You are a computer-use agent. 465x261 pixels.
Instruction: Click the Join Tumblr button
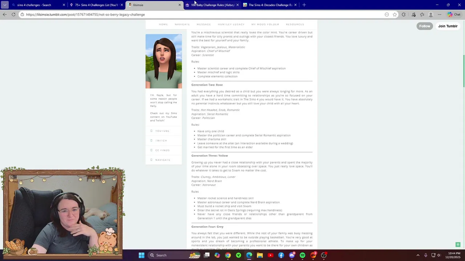(448, 26)
